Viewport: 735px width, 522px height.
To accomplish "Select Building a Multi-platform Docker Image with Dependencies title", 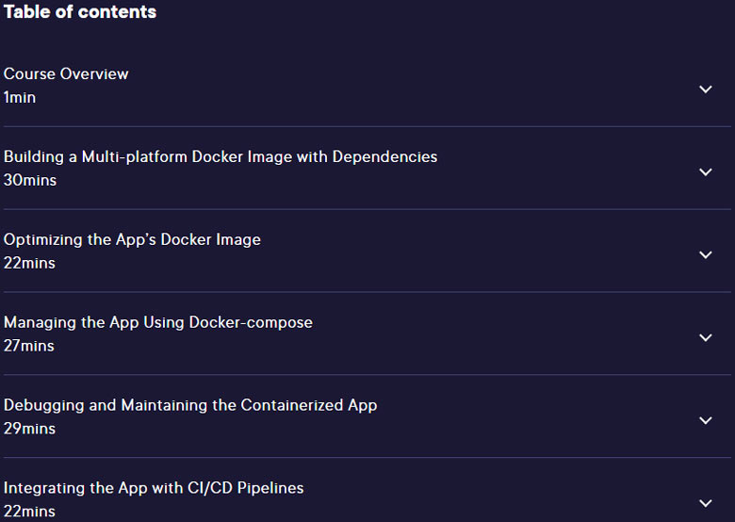I will tap(220, 157).
